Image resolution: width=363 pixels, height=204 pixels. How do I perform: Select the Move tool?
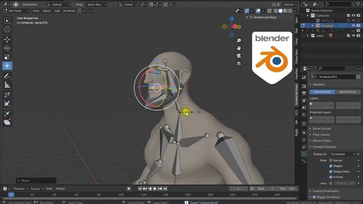click(7, 40)
